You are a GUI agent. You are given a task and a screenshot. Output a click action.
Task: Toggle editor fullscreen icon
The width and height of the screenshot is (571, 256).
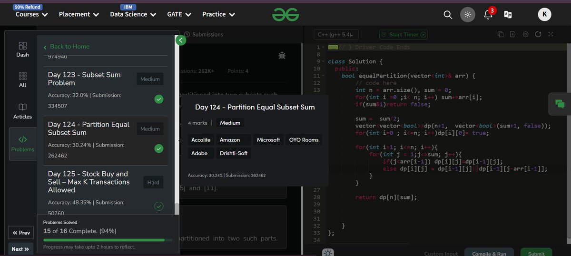(x=551, y=34)
